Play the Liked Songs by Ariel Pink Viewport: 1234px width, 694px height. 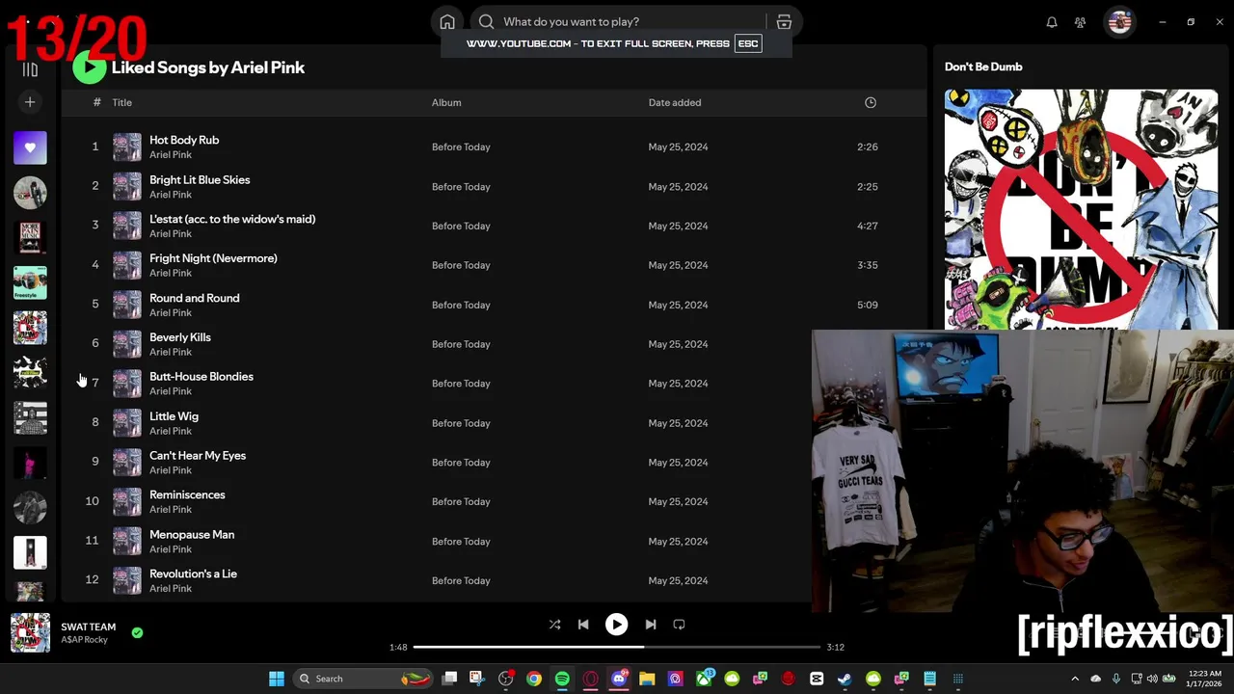tap(89, 67)
